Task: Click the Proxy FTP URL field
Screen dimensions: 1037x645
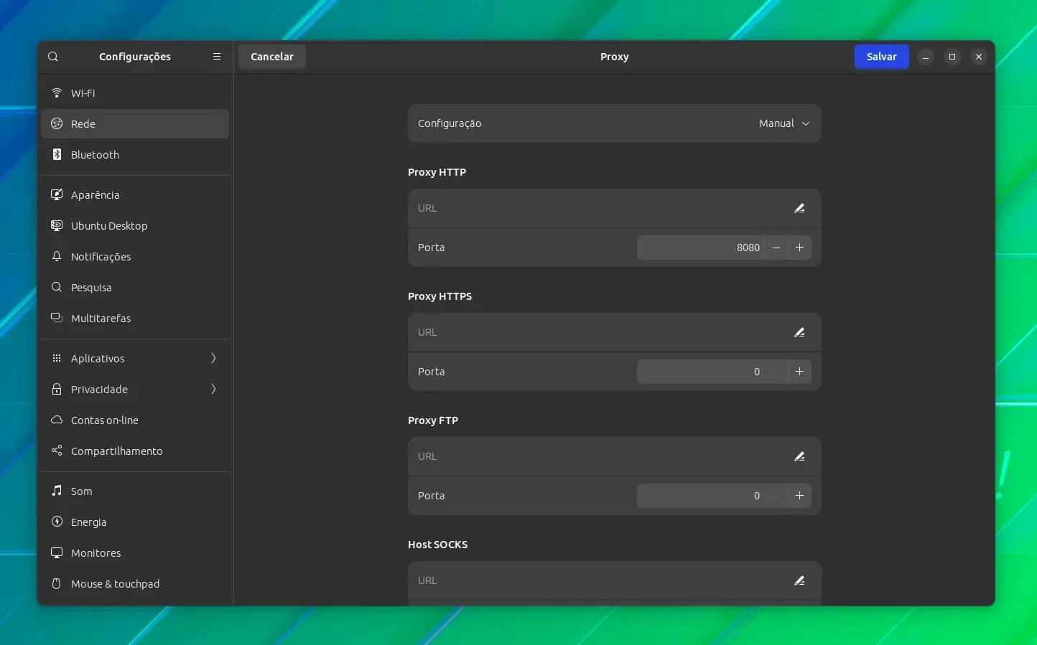Action: (614, 456)
